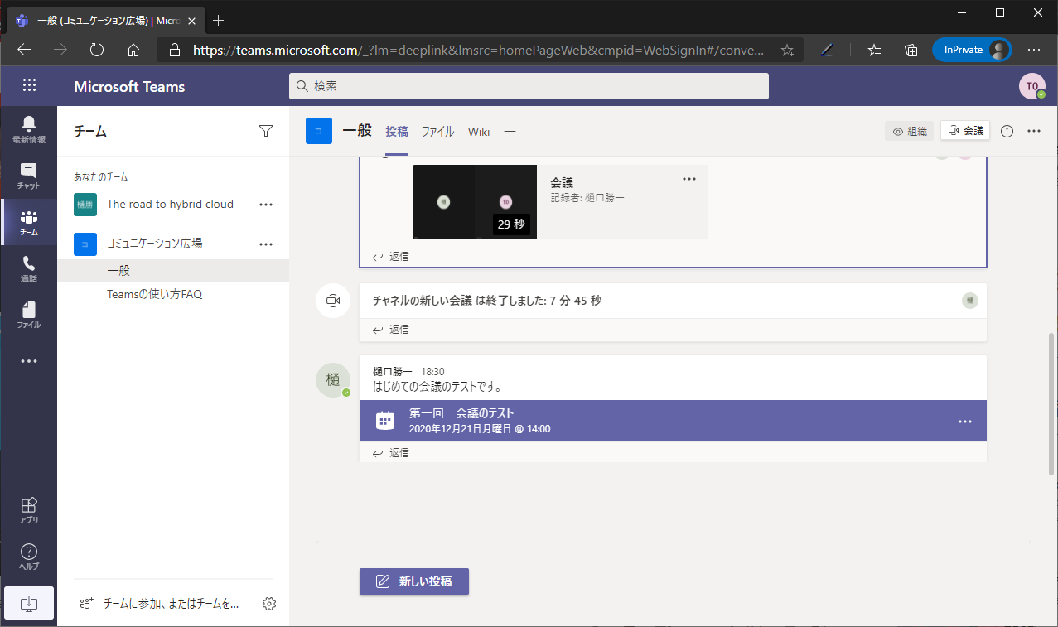Start a 新しい投稿
Image resolution: width=1058 pixels, height=627 pixels.
[x=414, y=581]
